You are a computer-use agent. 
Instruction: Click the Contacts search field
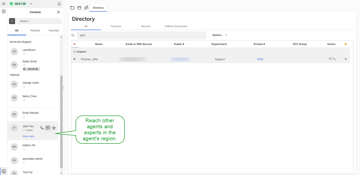pyautogui.click(x=38, y=21)
